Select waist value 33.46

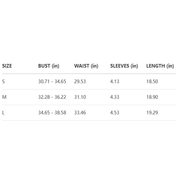(x=80, y=113)
